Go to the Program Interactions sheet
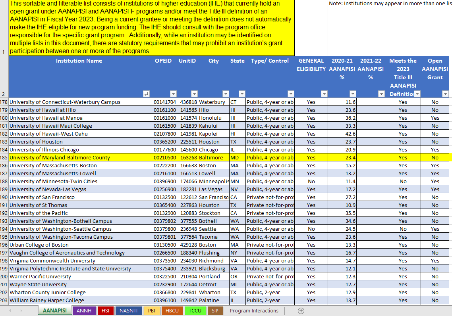The height and width of the screenshot is (316, 452). (x=254, y=311)
